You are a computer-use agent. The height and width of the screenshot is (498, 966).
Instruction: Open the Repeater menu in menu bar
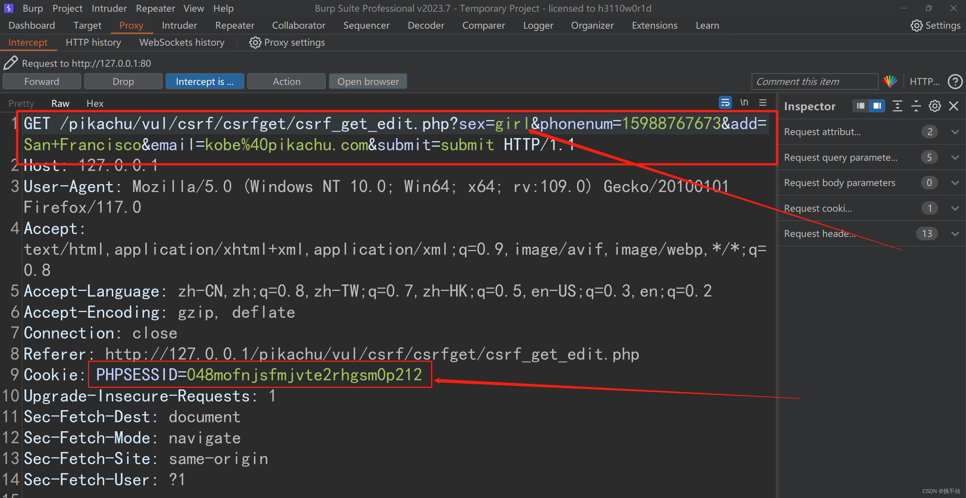coord(156,8)
